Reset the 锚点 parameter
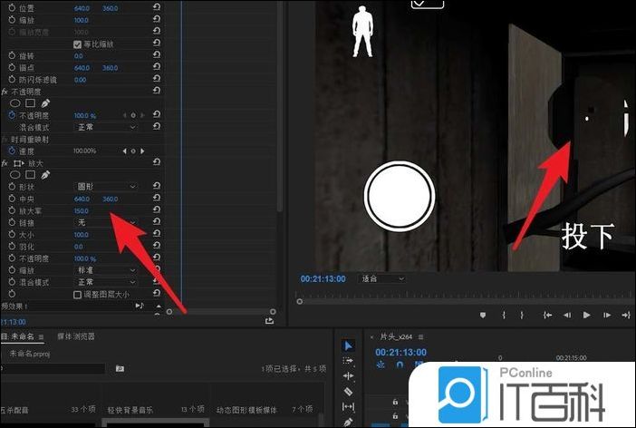Image resolution: width=636 pixels, height=428 pixels. pos(157,66)
